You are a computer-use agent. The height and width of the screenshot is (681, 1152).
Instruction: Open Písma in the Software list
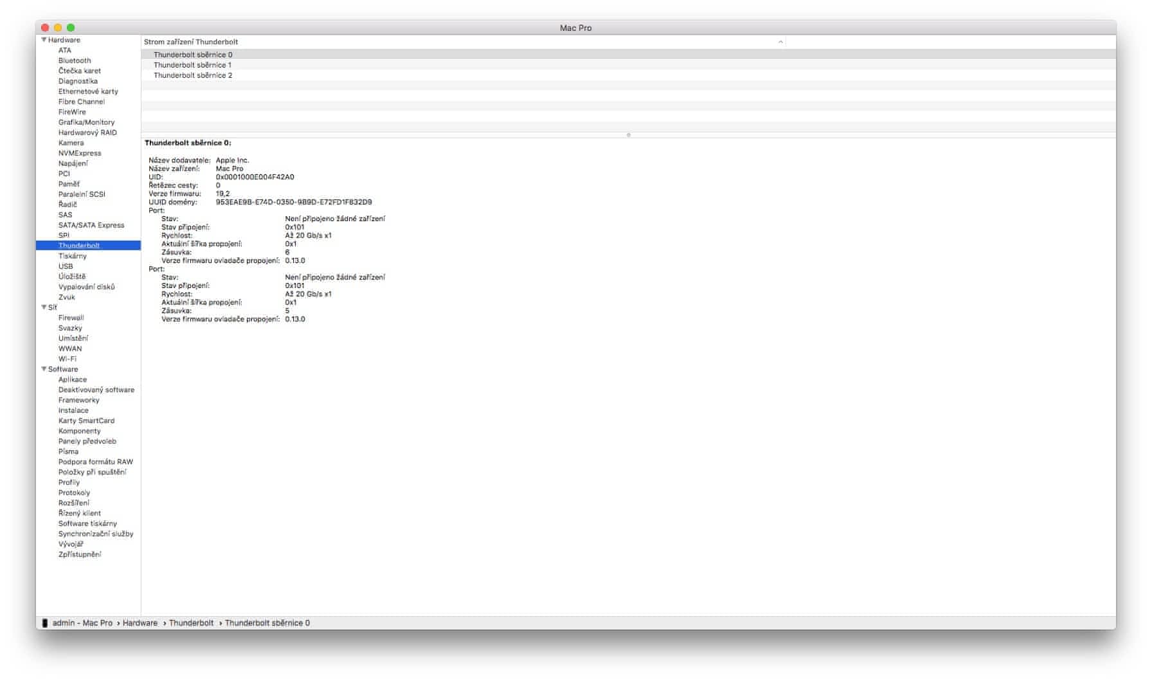tap(68, 451)
